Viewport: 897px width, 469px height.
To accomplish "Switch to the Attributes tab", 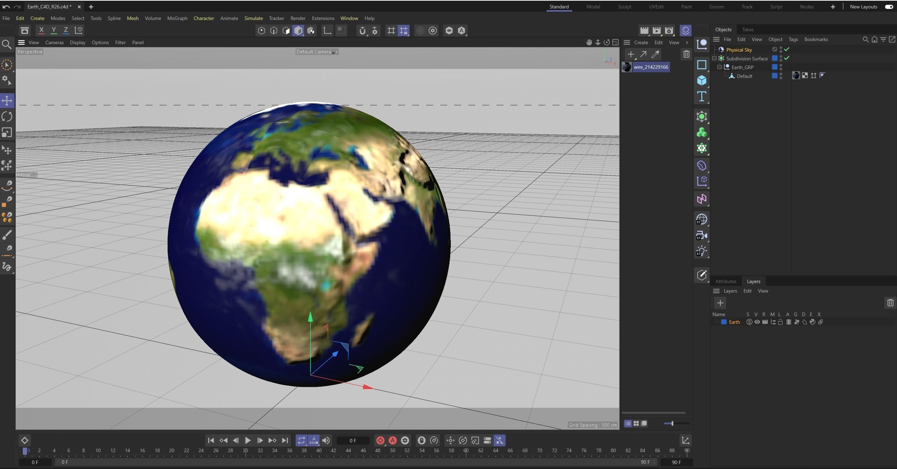I will coord(726,281).
